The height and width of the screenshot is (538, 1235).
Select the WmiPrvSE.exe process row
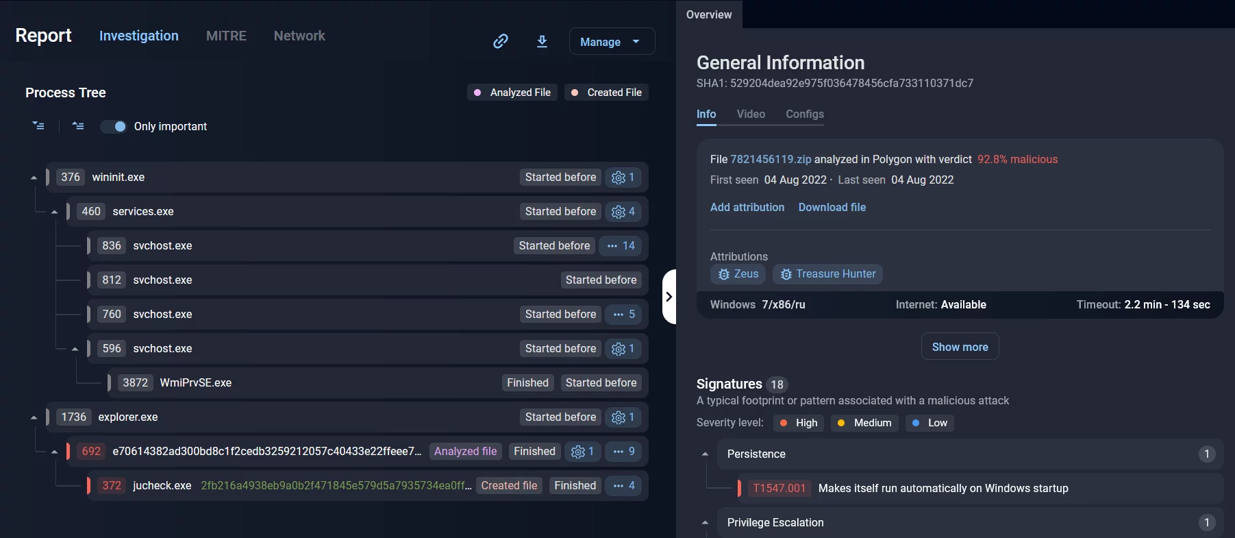tap(377, 383)
